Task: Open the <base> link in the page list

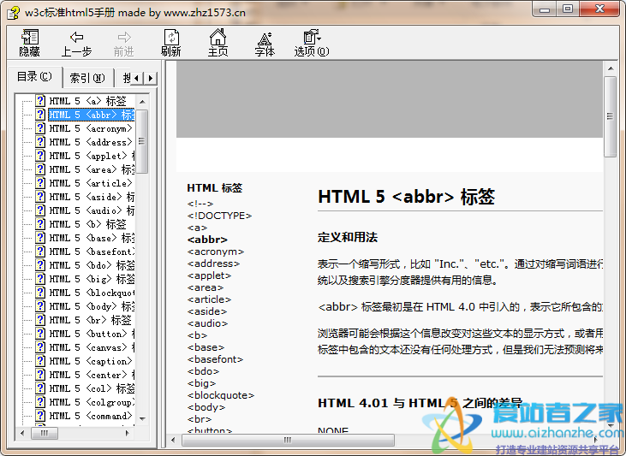Action: pos(206,347)
